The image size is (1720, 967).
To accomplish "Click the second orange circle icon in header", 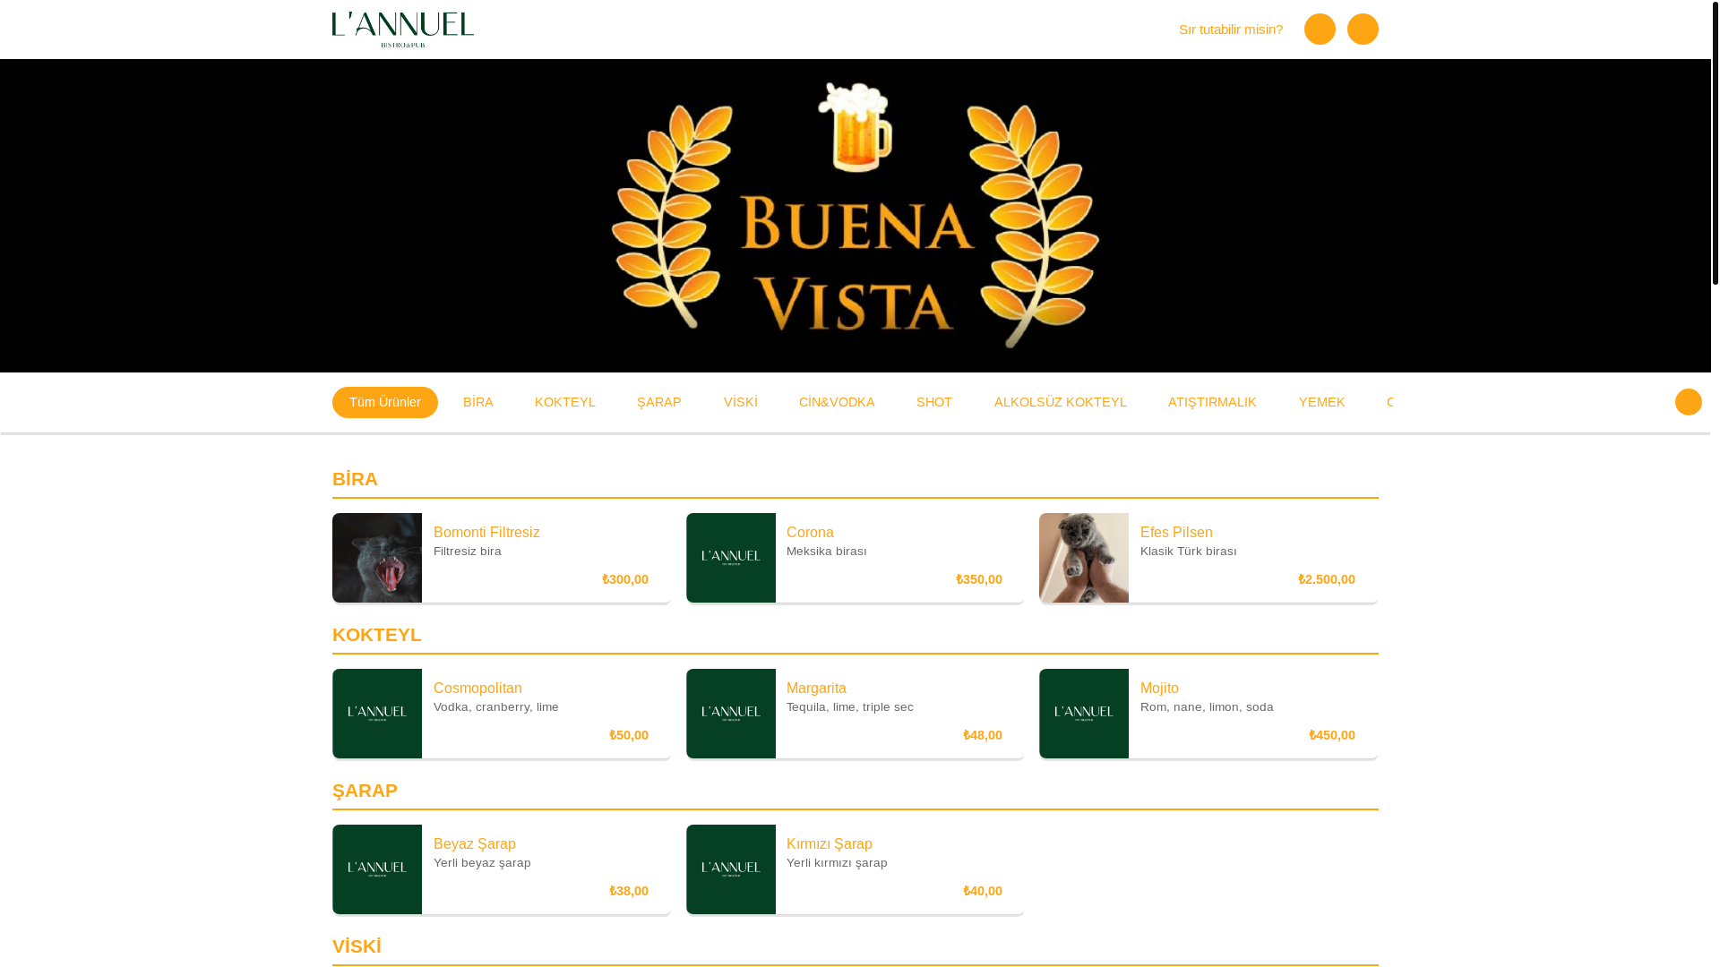I will pos(1363,30).
